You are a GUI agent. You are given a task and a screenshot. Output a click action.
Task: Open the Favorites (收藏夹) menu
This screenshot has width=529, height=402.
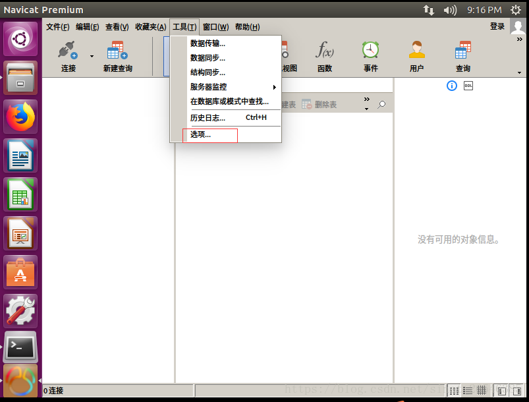click(150, 27)
